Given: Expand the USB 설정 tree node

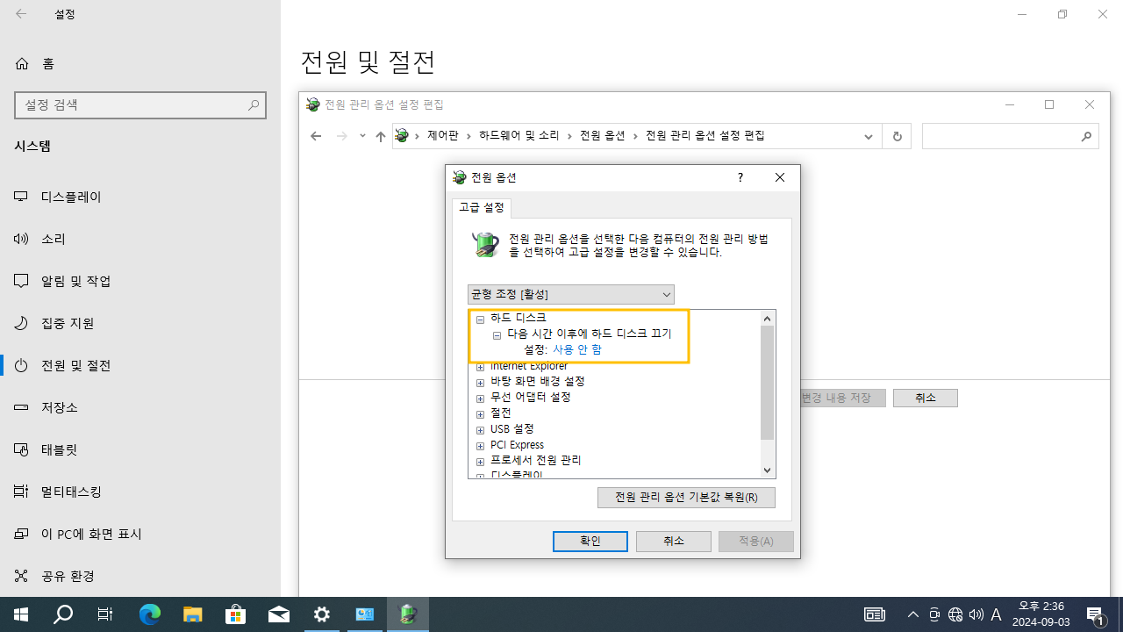Looking at the screenshot, I should click(x=480, y=430).
